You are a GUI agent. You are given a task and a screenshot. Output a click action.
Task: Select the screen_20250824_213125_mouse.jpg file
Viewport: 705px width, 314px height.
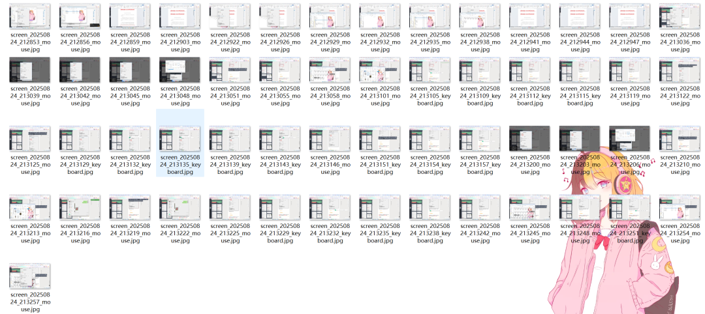(30, 139)
